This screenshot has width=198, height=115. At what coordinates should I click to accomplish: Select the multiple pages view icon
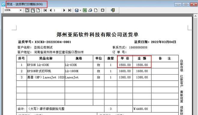(x=33, y=10)
